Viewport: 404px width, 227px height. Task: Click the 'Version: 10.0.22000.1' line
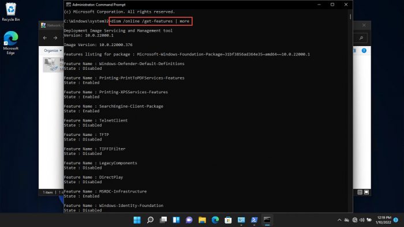89,35
